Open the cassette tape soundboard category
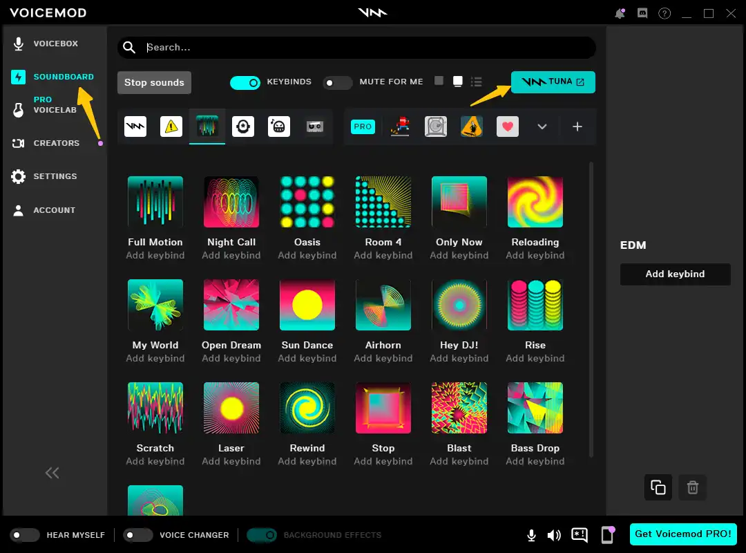Screen dimensions: 746x553 [x=314, y=126]
